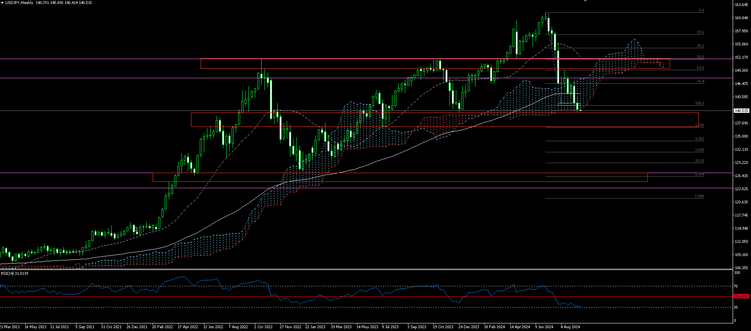Click date label 14 Apr 2024
The width and height of the screenshot is (751, 331).
tap(520, 327)
